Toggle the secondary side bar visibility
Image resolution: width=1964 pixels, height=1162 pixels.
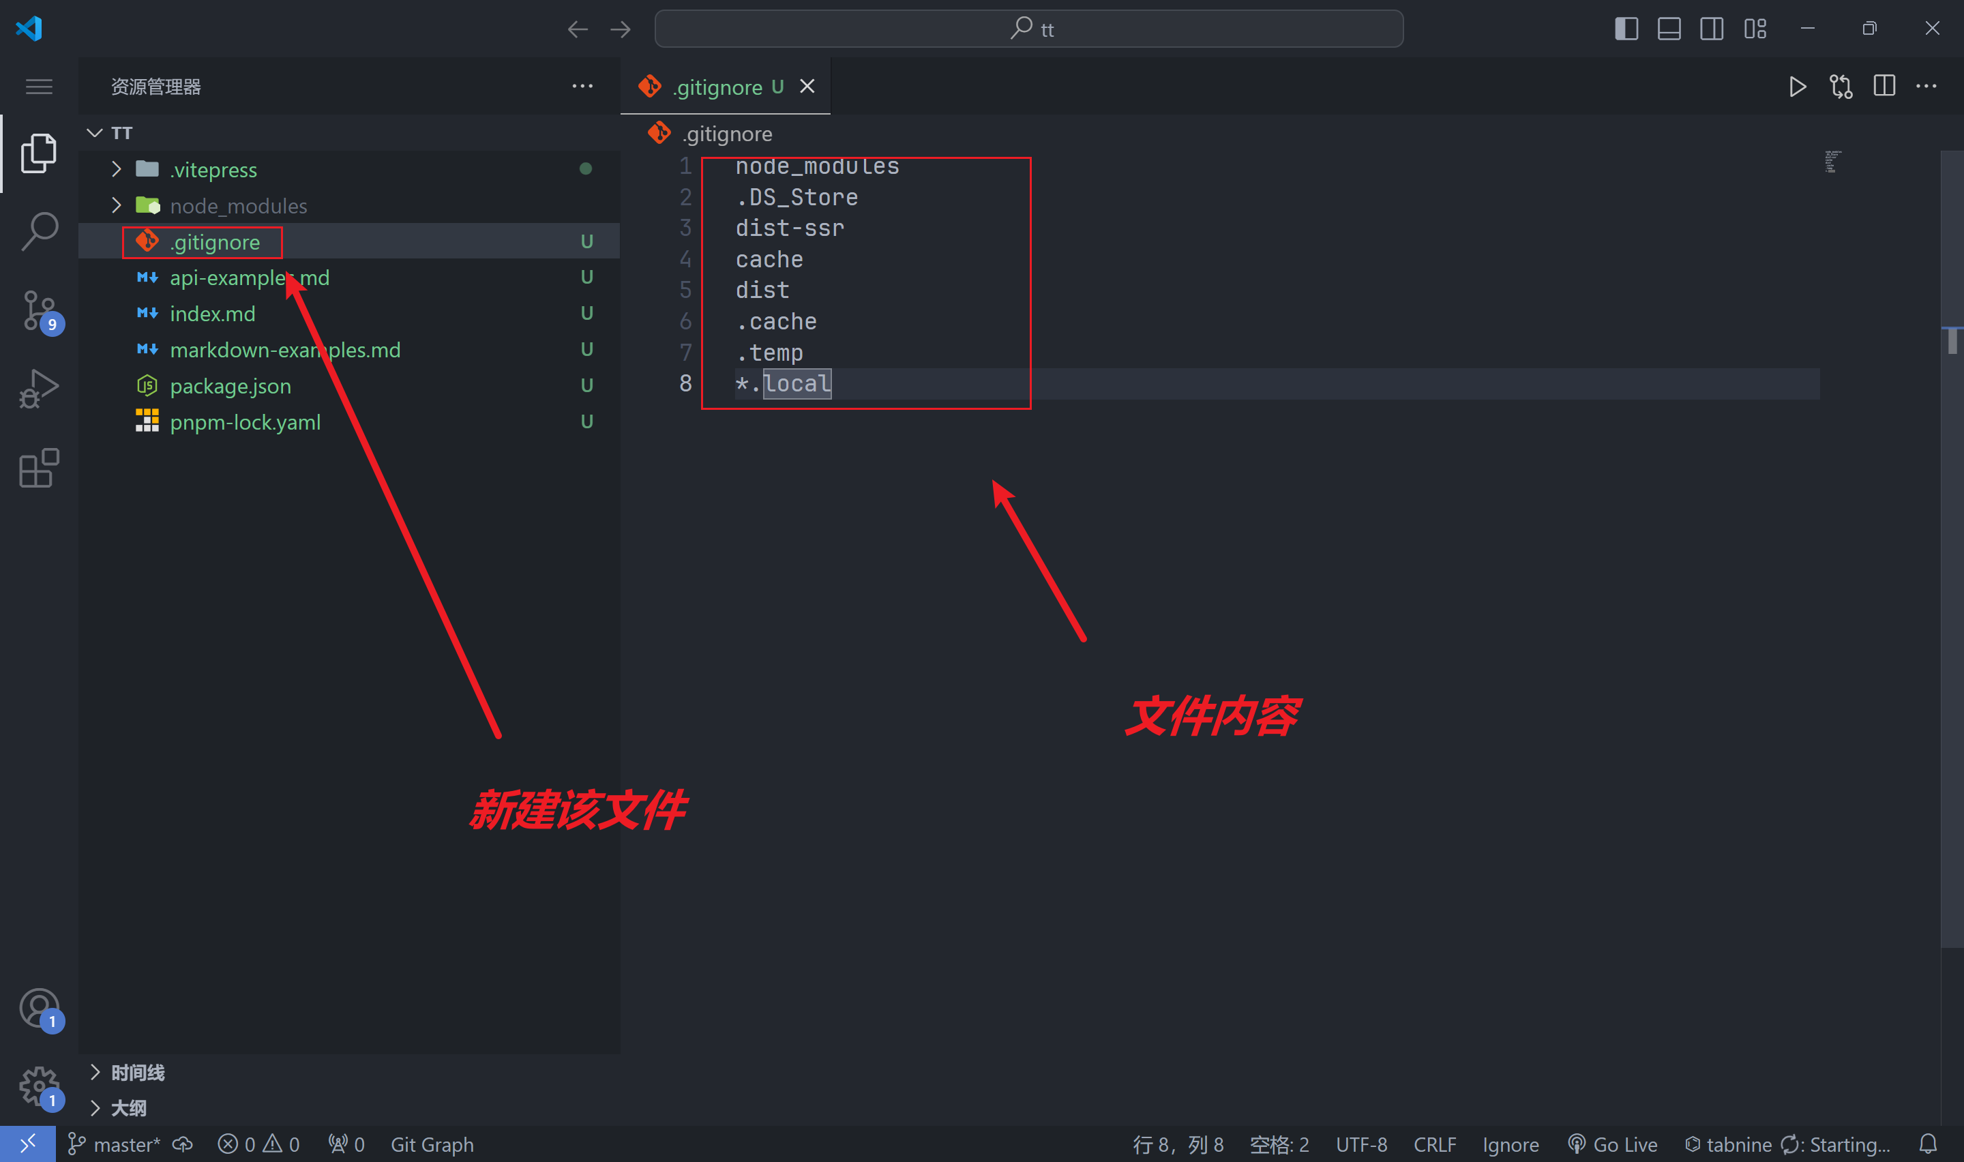(1711, 29)
